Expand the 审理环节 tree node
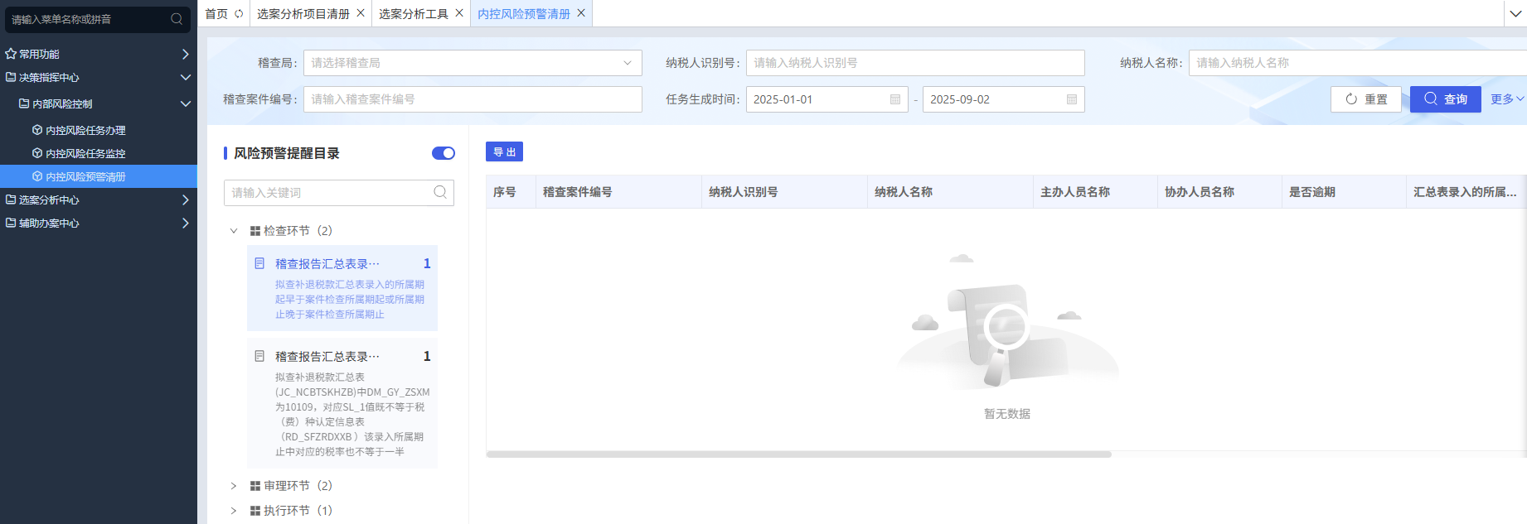 pos(234,486)
